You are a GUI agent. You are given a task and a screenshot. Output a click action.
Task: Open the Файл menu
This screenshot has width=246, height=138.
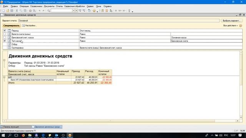[5, 6]
